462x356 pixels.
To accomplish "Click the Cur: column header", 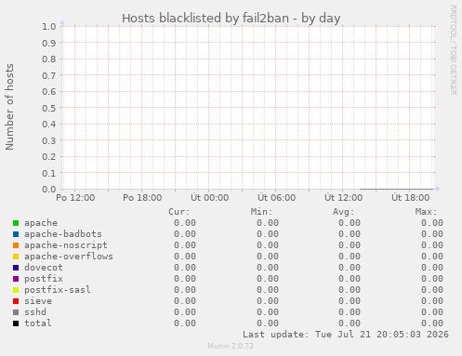I will tap(179, 212).
